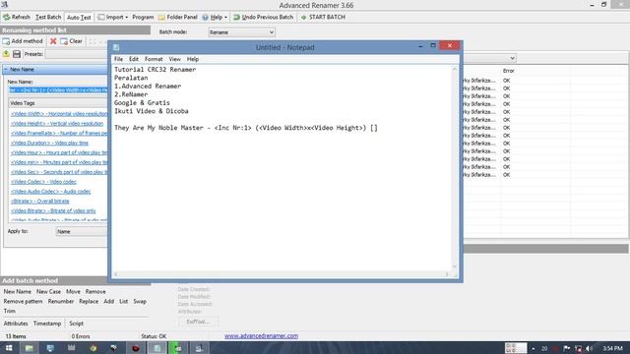Click the Notepad title bar icon
This screenshot has height=354, width=630.
point(116,47)
